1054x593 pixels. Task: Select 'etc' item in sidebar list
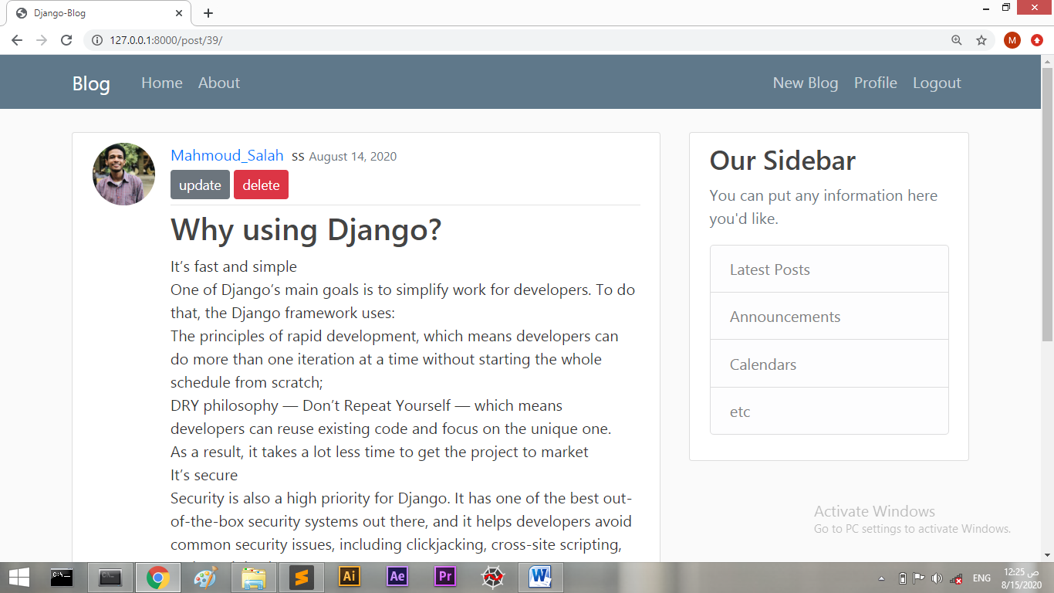[829, 412]
